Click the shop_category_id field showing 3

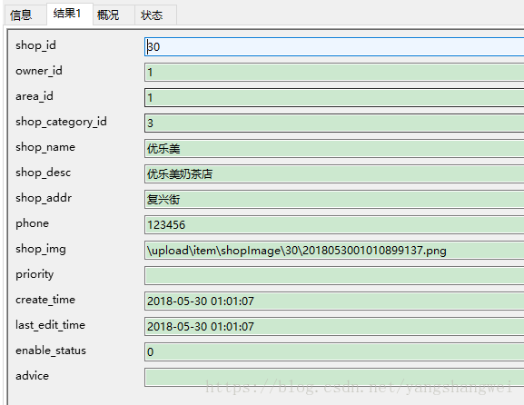334,123
